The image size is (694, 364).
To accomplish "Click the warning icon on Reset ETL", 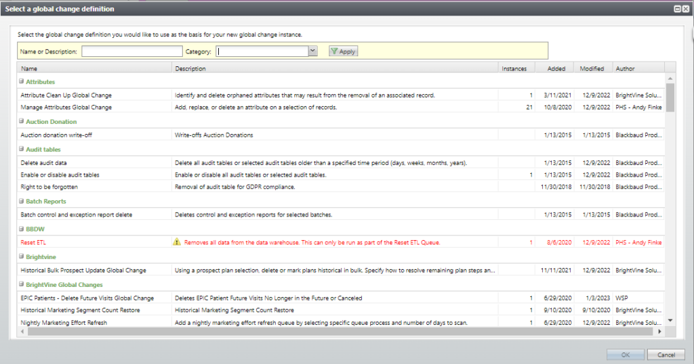I will click(x=177, y=242).
